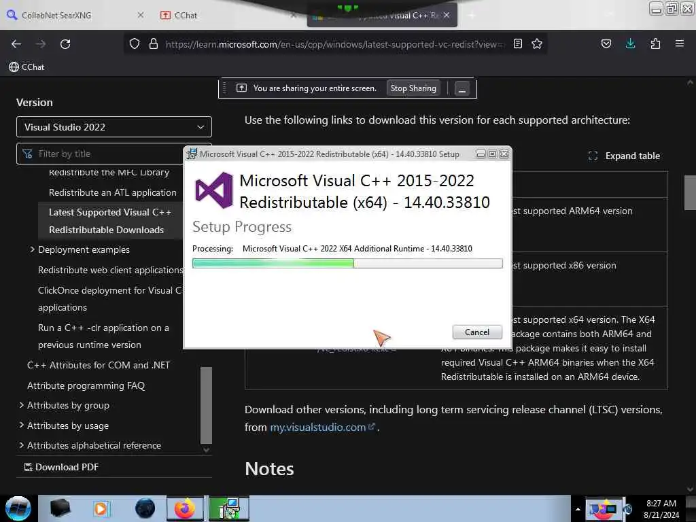Open C++ Attributes for COM and .NET
Screen dimensions: 696x522
(x=99, y=365)
